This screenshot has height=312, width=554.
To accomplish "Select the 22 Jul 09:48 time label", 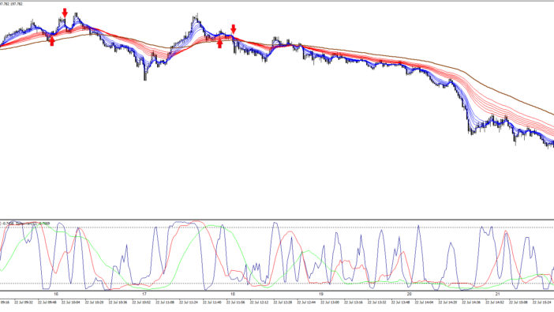I will coord(47,303).
